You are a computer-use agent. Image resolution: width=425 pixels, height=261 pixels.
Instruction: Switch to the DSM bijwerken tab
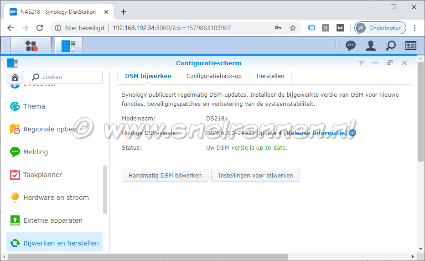coord(148,76)
